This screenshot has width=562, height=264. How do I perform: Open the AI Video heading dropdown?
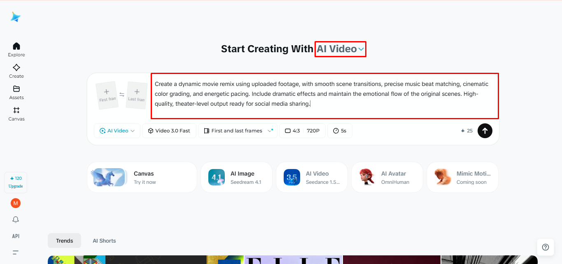(x=340, y=49)
